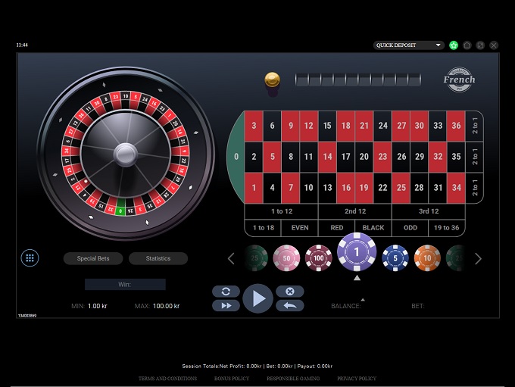Place a chip on green zero

pos(236,157)
